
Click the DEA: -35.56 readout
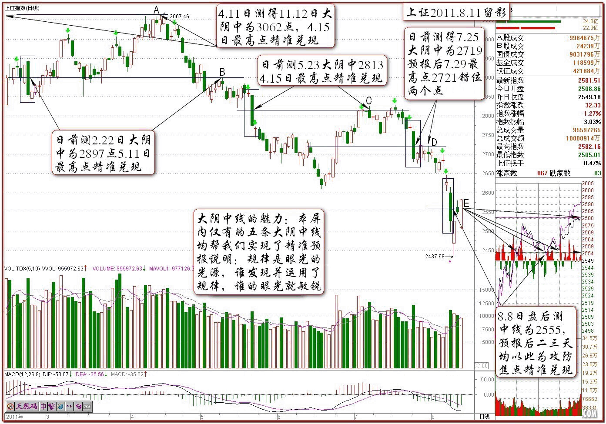point(90,374)
